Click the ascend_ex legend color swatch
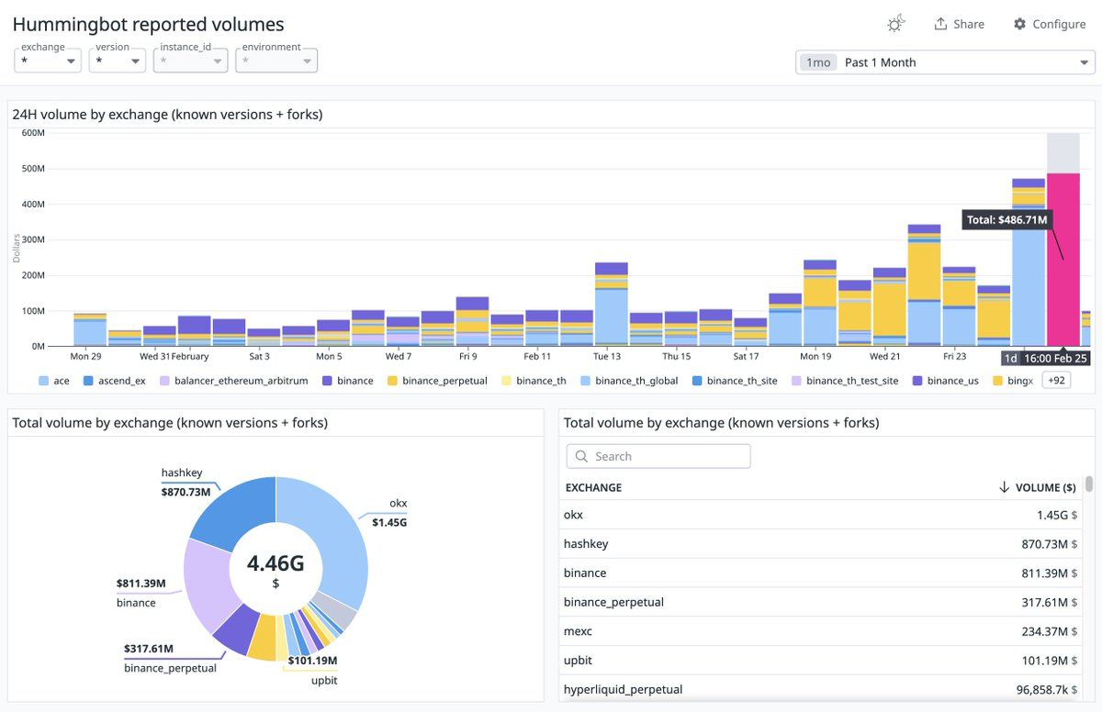Screen dimensions: 1102x712 tap(88, 380)
